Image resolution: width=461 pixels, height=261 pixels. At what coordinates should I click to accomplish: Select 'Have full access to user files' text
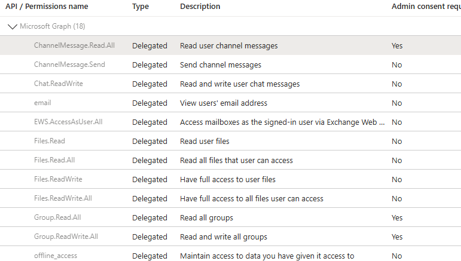coord(228,179)
